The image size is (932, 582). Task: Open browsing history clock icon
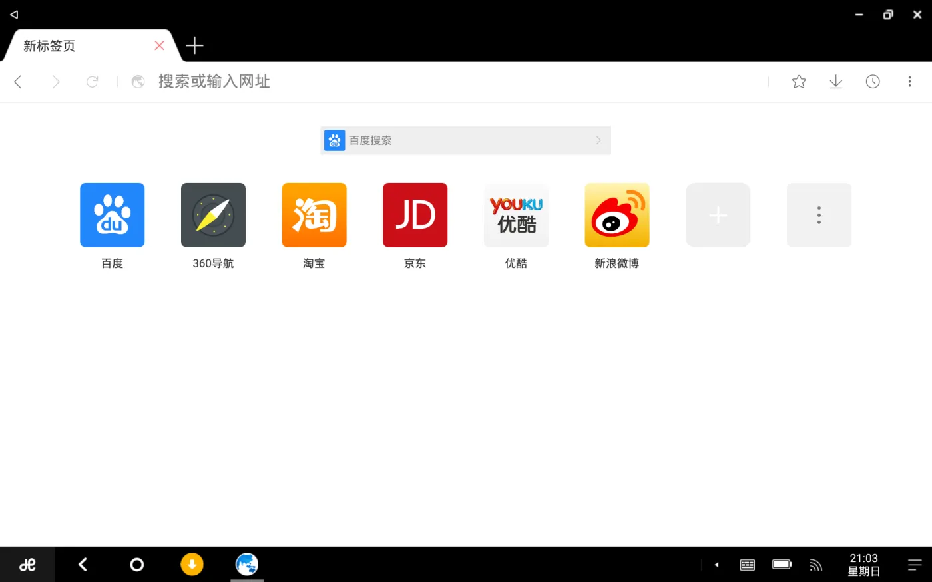click(873, 82)
